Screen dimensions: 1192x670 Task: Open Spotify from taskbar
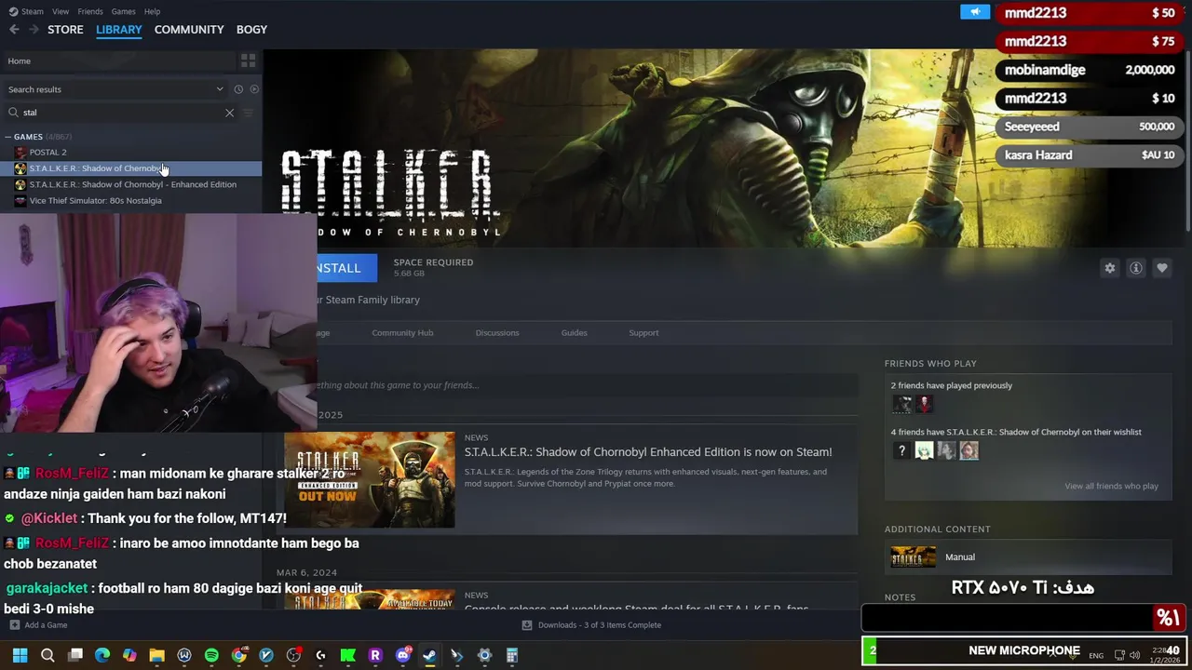pos(211,655)
